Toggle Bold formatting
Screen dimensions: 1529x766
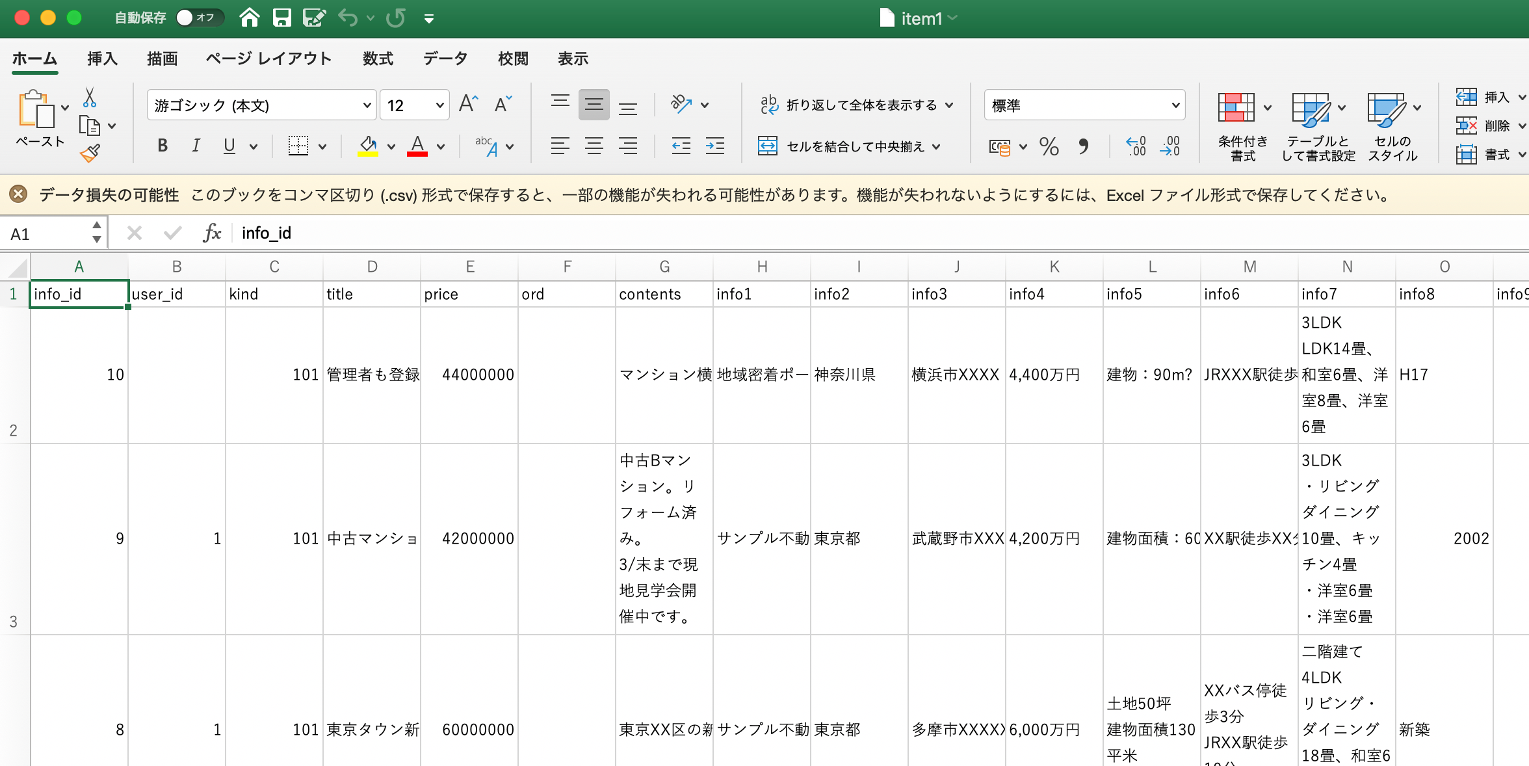pyautogui.click(x=163, y=146)
